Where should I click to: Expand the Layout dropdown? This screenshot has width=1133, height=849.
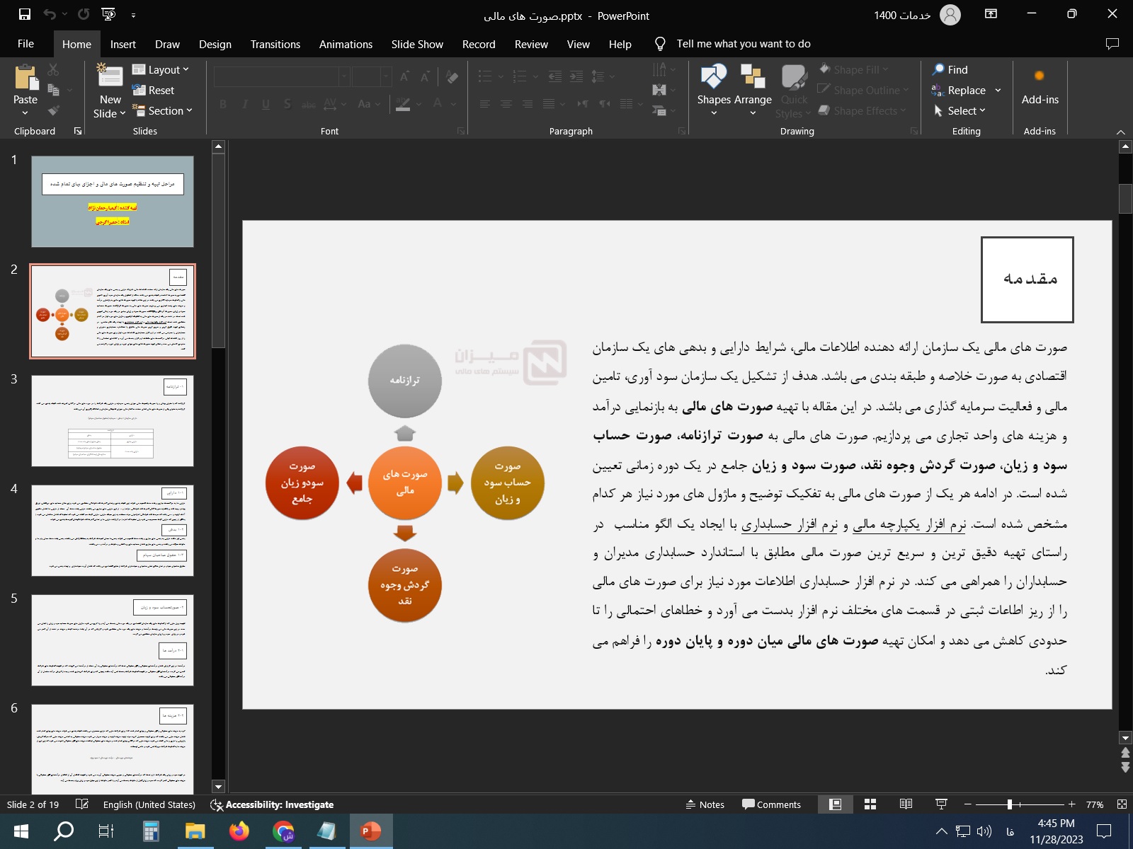161,69
